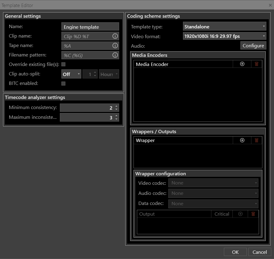
Task: Open the Template type dropdown
Action: [225, 26]
